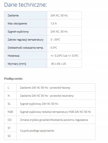Select the S1 terminal cell
Image resolution: width=108 pixels, height=143 pixels.
10,128
